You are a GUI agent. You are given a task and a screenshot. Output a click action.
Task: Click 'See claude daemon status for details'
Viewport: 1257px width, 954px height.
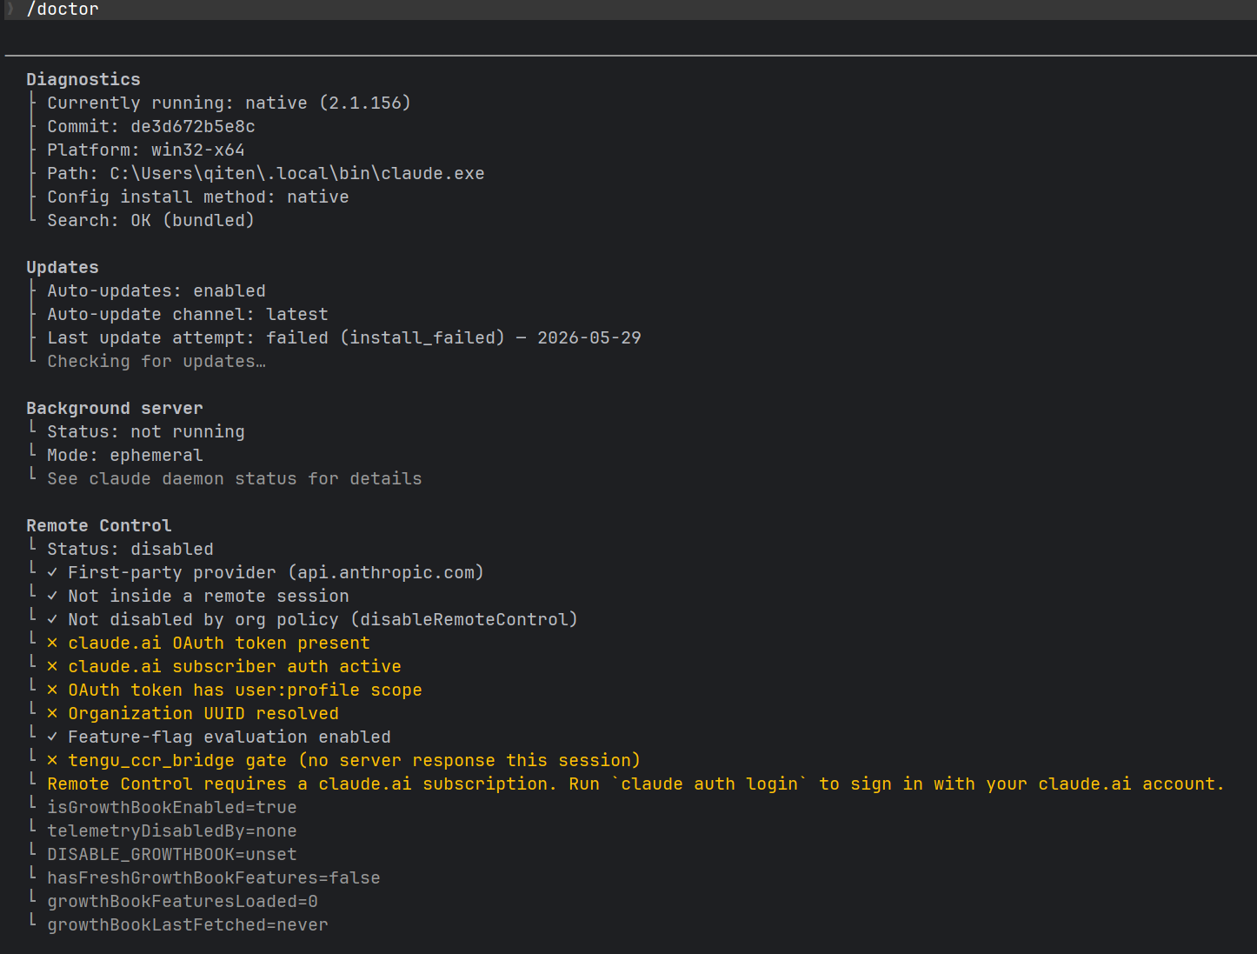(x=235, y=479)
